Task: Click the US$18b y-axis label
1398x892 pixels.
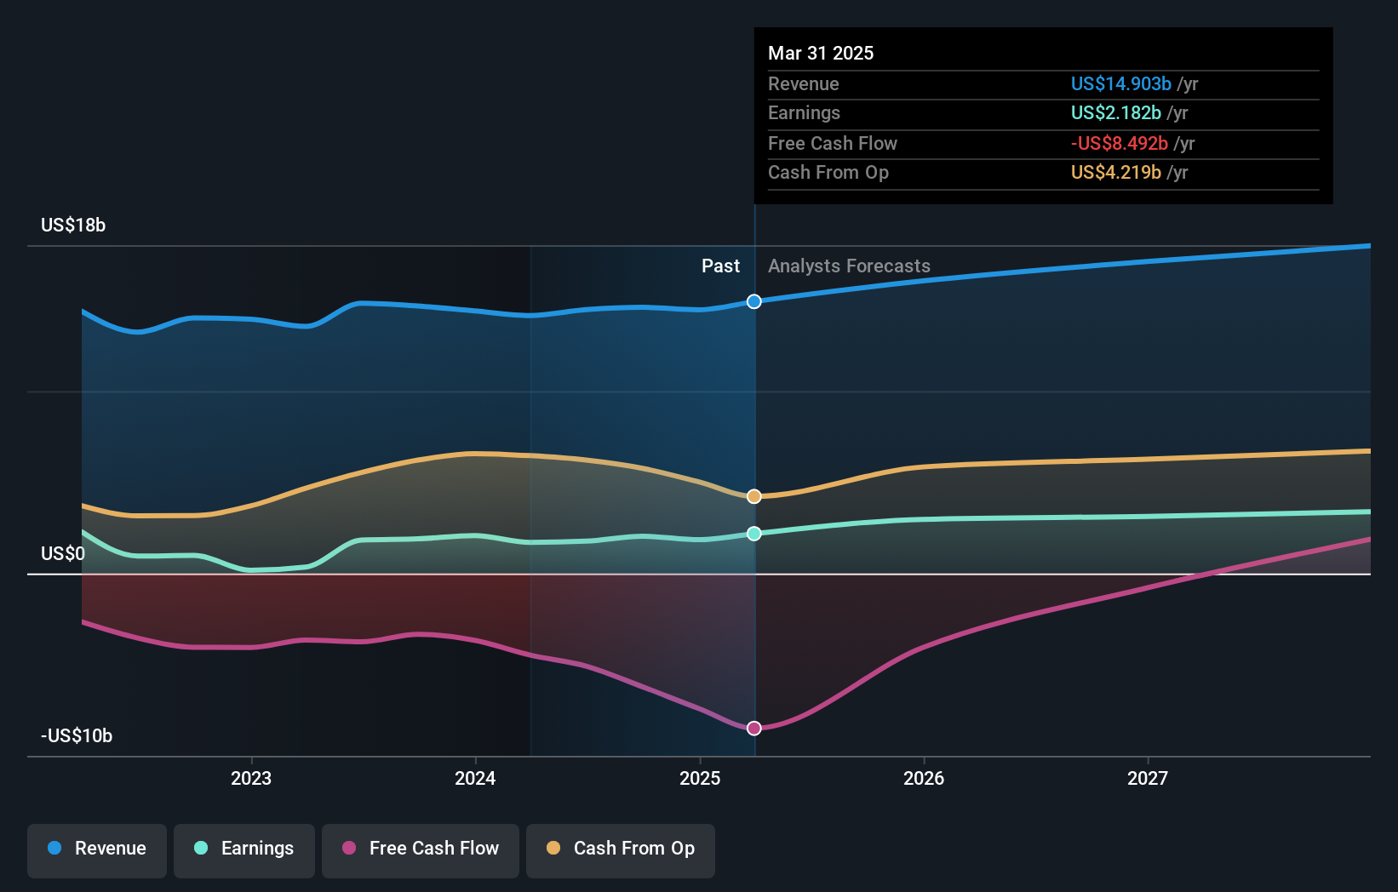Action: click(73, 225)
